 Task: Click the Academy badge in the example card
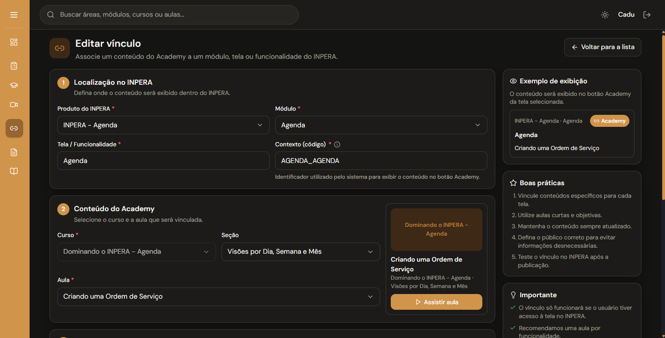point(610,121)
